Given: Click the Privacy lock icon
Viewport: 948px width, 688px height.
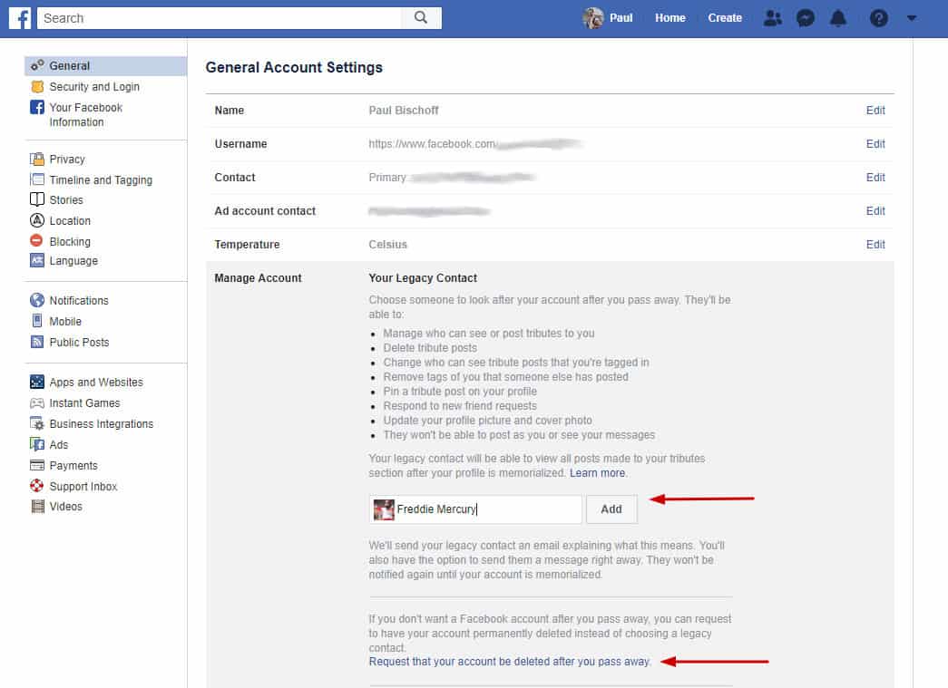Looking at the screenshot, I should [37, 159].
